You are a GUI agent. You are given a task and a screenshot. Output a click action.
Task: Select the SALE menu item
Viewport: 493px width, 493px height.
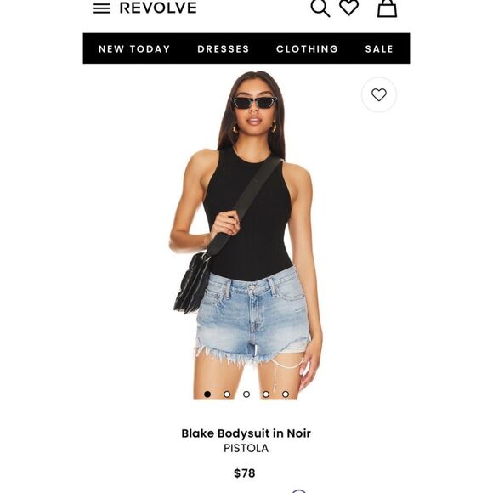(379, 49)
